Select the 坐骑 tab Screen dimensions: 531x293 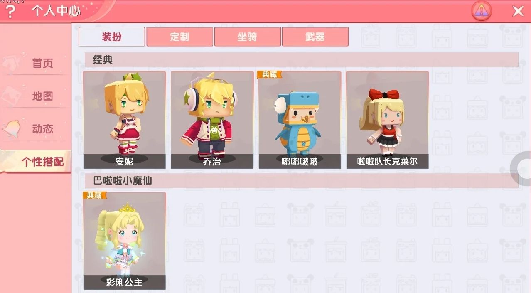247,37
